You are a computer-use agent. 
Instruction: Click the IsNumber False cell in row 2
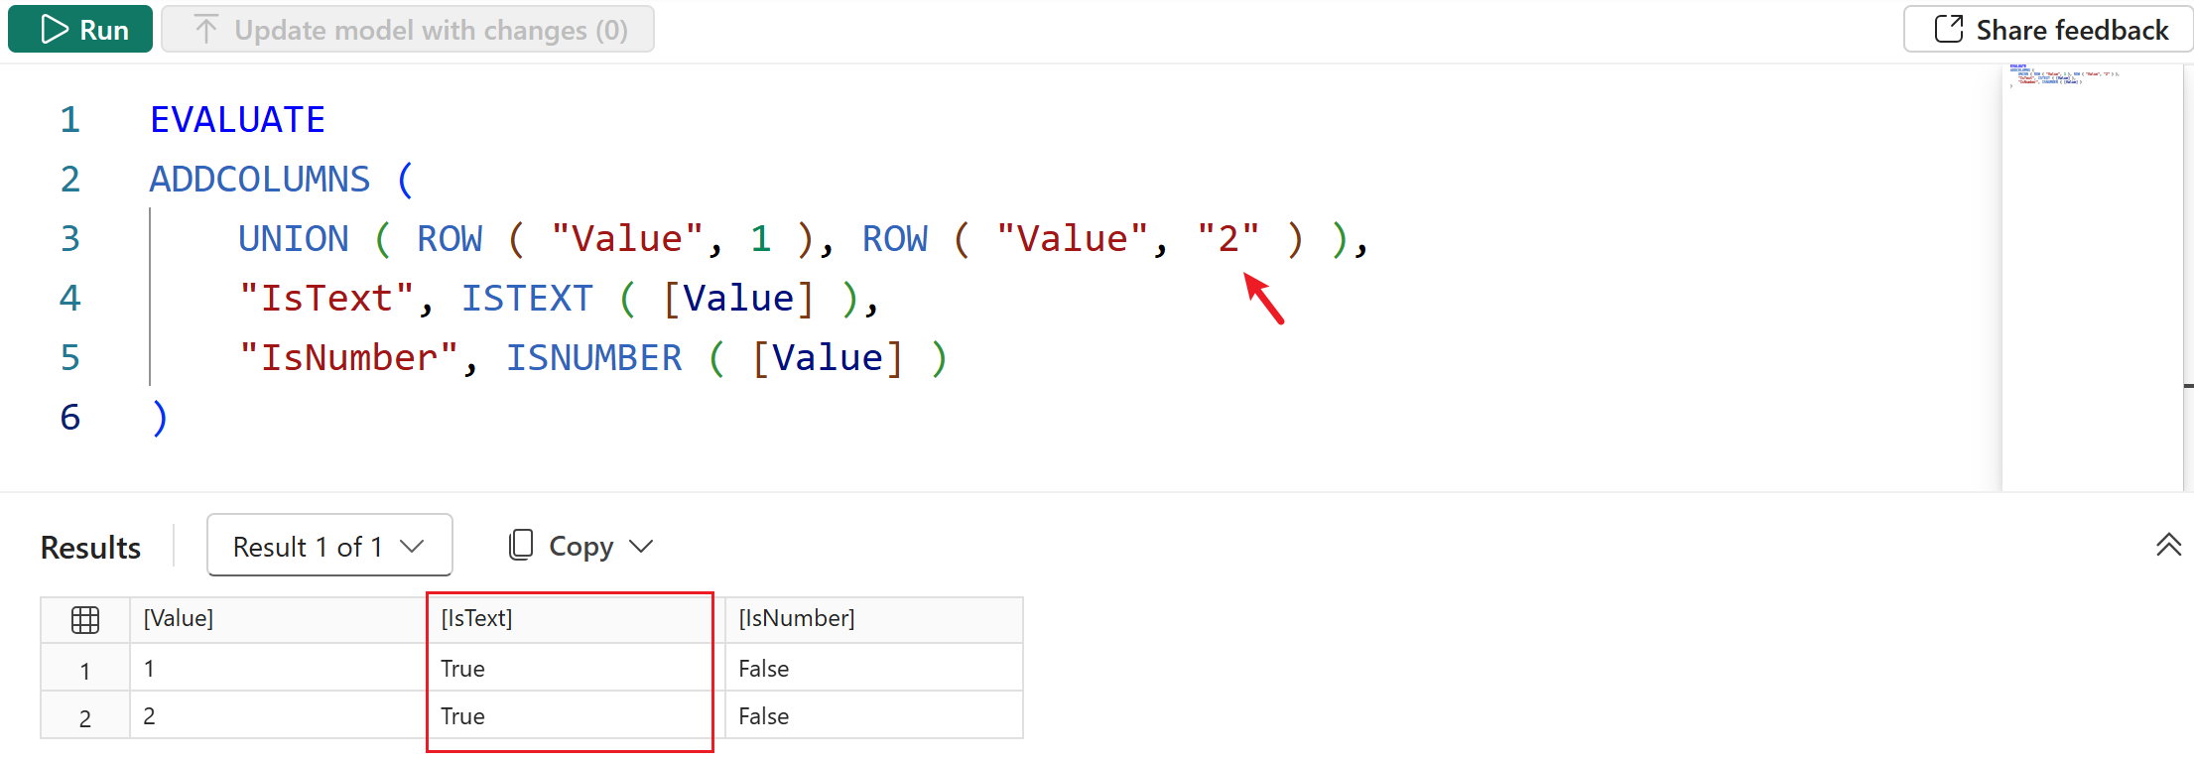763,717
